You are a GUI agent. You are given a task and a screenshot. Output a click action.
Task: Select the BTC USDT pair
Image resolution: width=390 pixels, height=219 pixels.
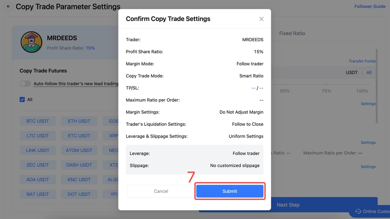38,121
